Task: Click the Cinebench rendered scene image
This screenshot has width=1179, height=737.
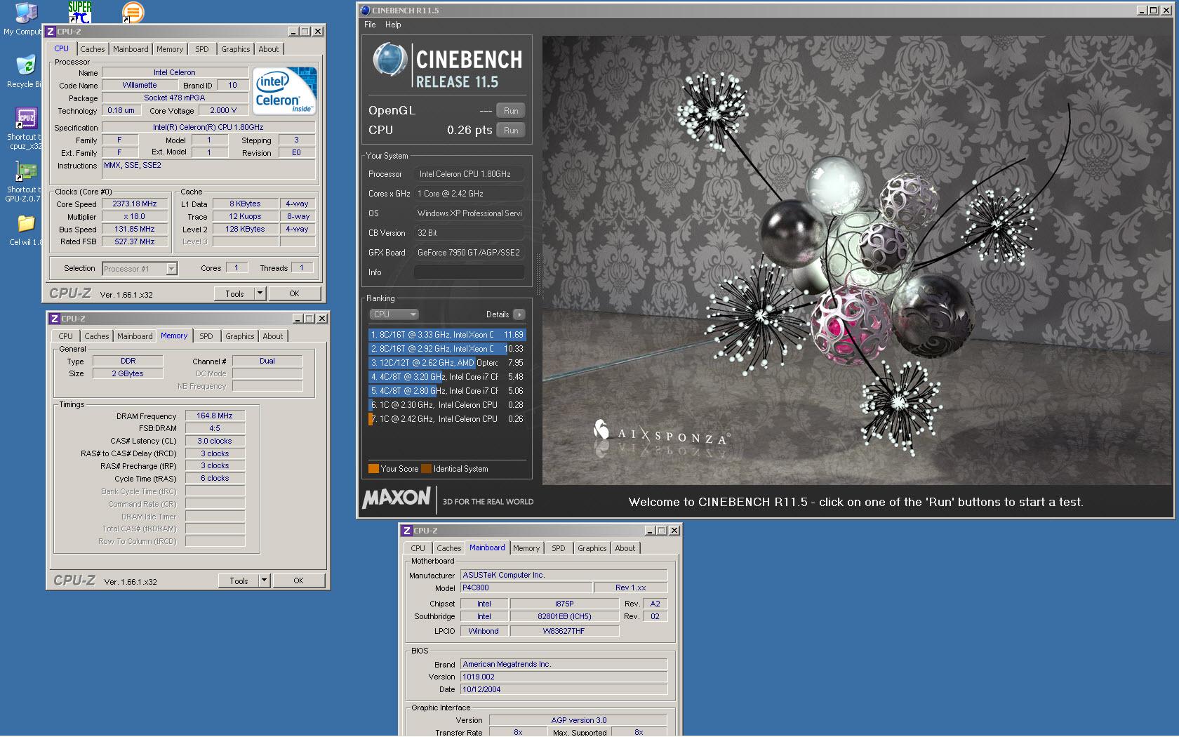Action: point(857,260)
